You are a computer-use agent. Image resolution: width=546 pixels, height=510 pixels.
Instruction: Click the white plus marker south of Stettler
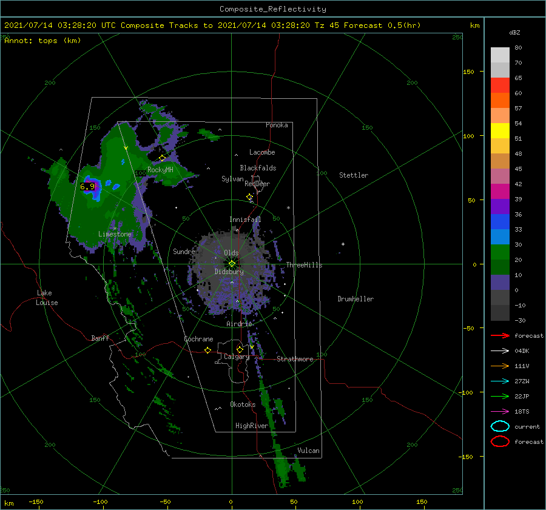(x=343, y=244)
